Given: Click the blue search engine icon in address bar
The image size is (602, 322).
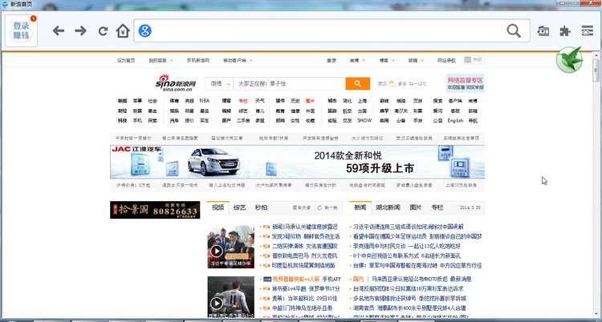Looking at the screenshot, I should pos(144,30).
